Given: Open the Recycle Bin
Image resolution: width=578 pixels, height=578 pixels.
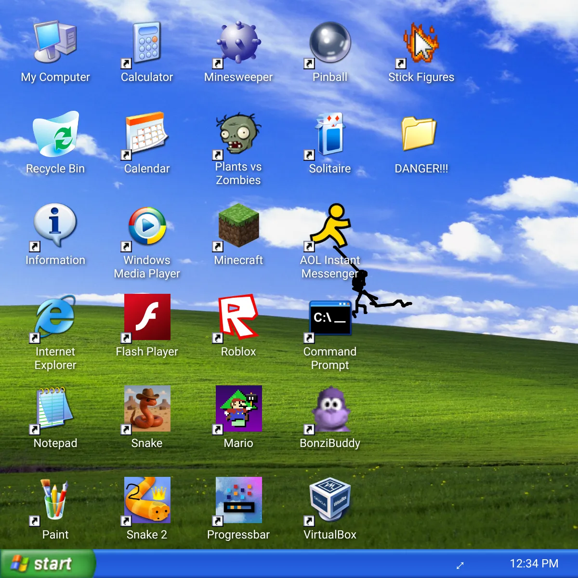Looking at the screenshot, I should tap(55, 134).
